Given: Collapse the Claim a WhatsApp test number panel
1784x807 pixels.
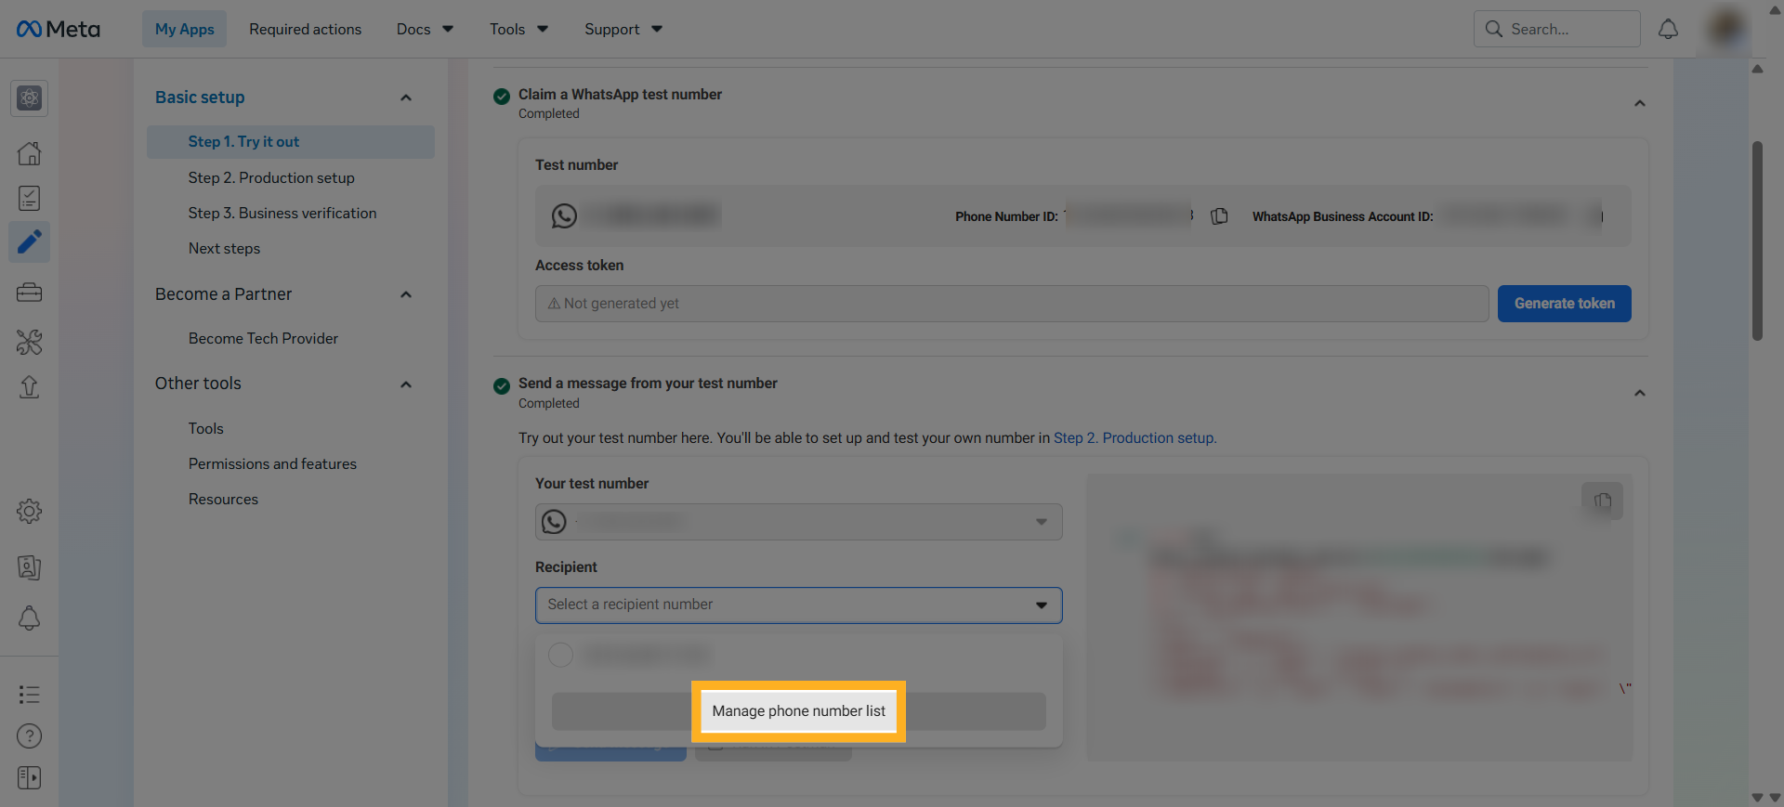Looking at the screenshot, I should click(x=1639, y=103).
